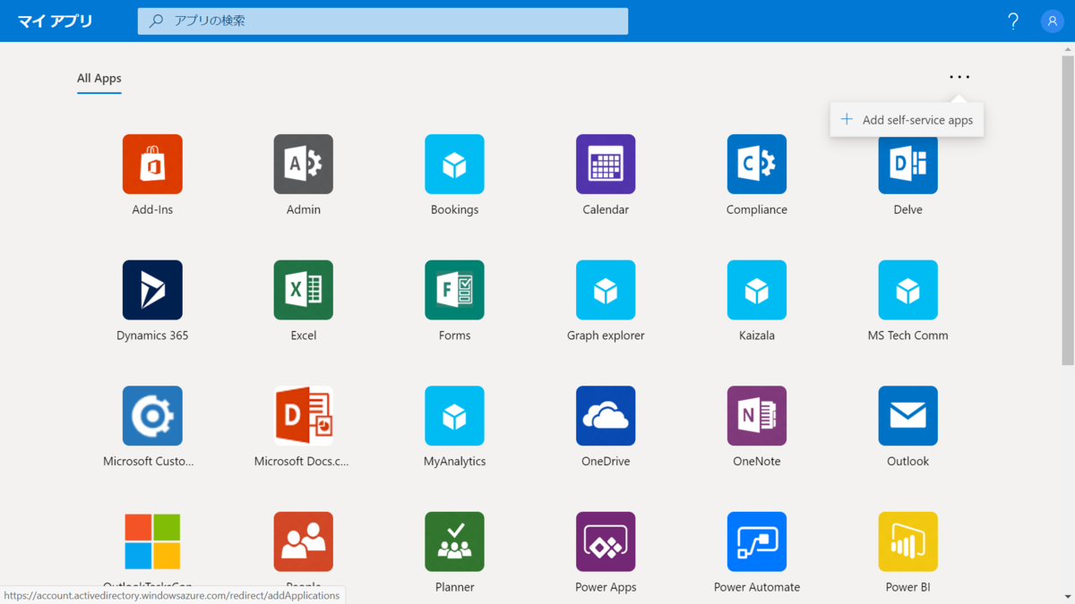Launch the Kaizala app
Screen dimensions: 1075x604
pos(757,290)
